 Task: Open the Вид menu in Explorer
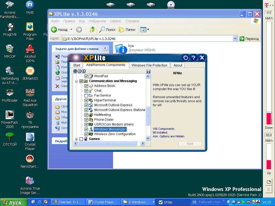(82, 21)
